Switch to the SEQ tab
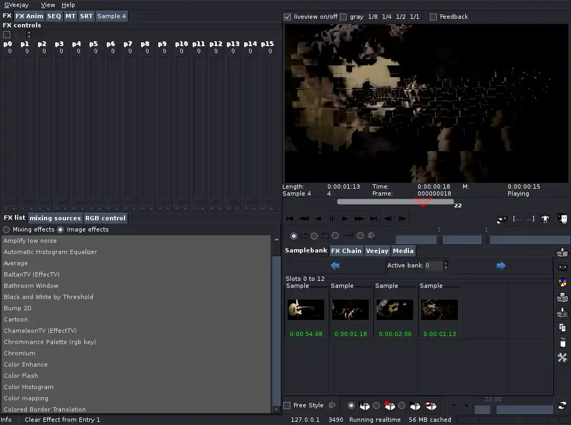The width and height of the screenshot is (571, 425). click(54, 16)
